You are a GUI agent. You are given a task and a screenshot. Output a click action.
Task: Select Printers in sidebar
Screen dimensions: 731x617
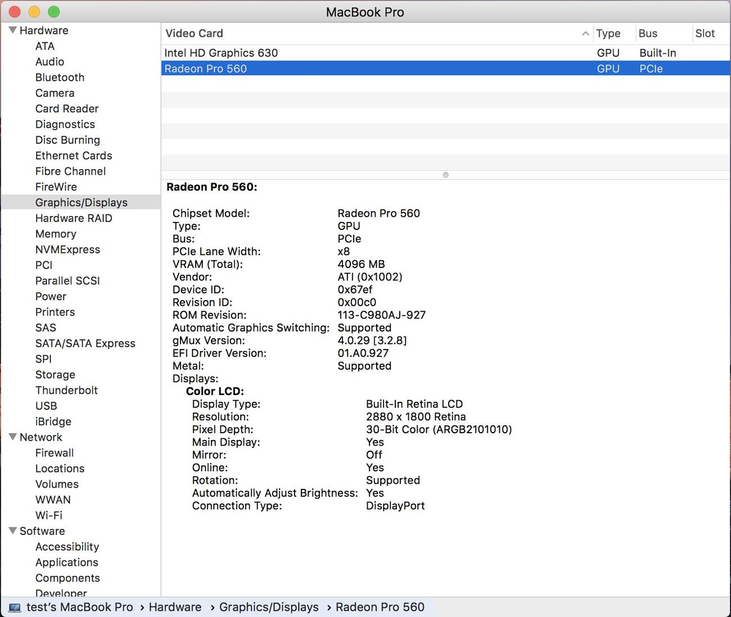[x=55, y=312]
